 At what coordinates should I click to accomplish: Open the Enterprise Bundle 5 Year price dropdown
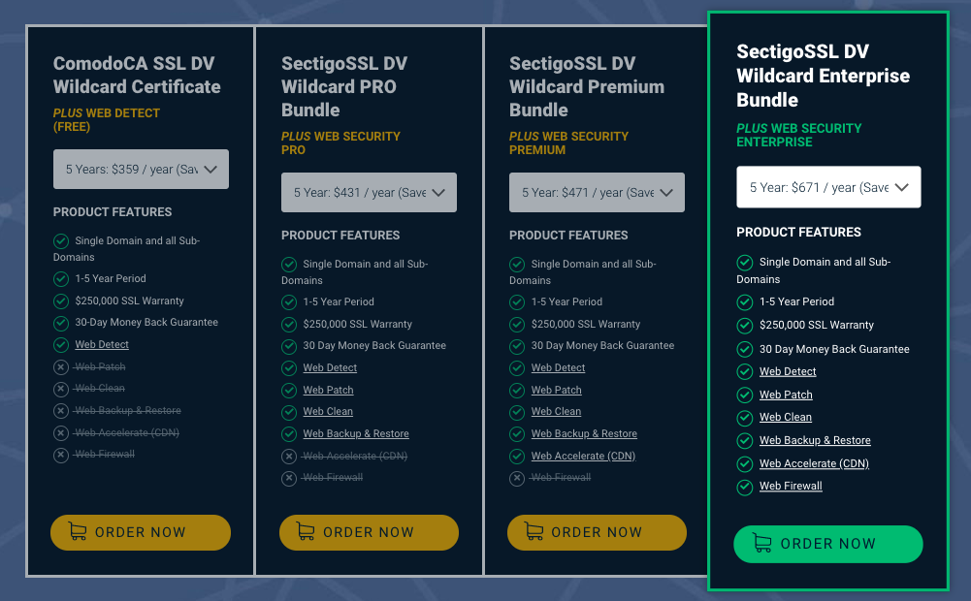point(828,186)
